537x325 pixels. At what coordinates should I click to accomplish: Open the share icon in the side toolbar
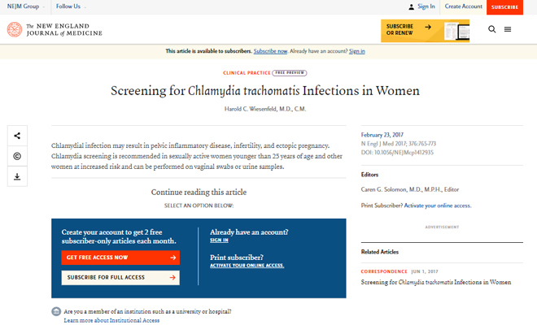[17, 136]
